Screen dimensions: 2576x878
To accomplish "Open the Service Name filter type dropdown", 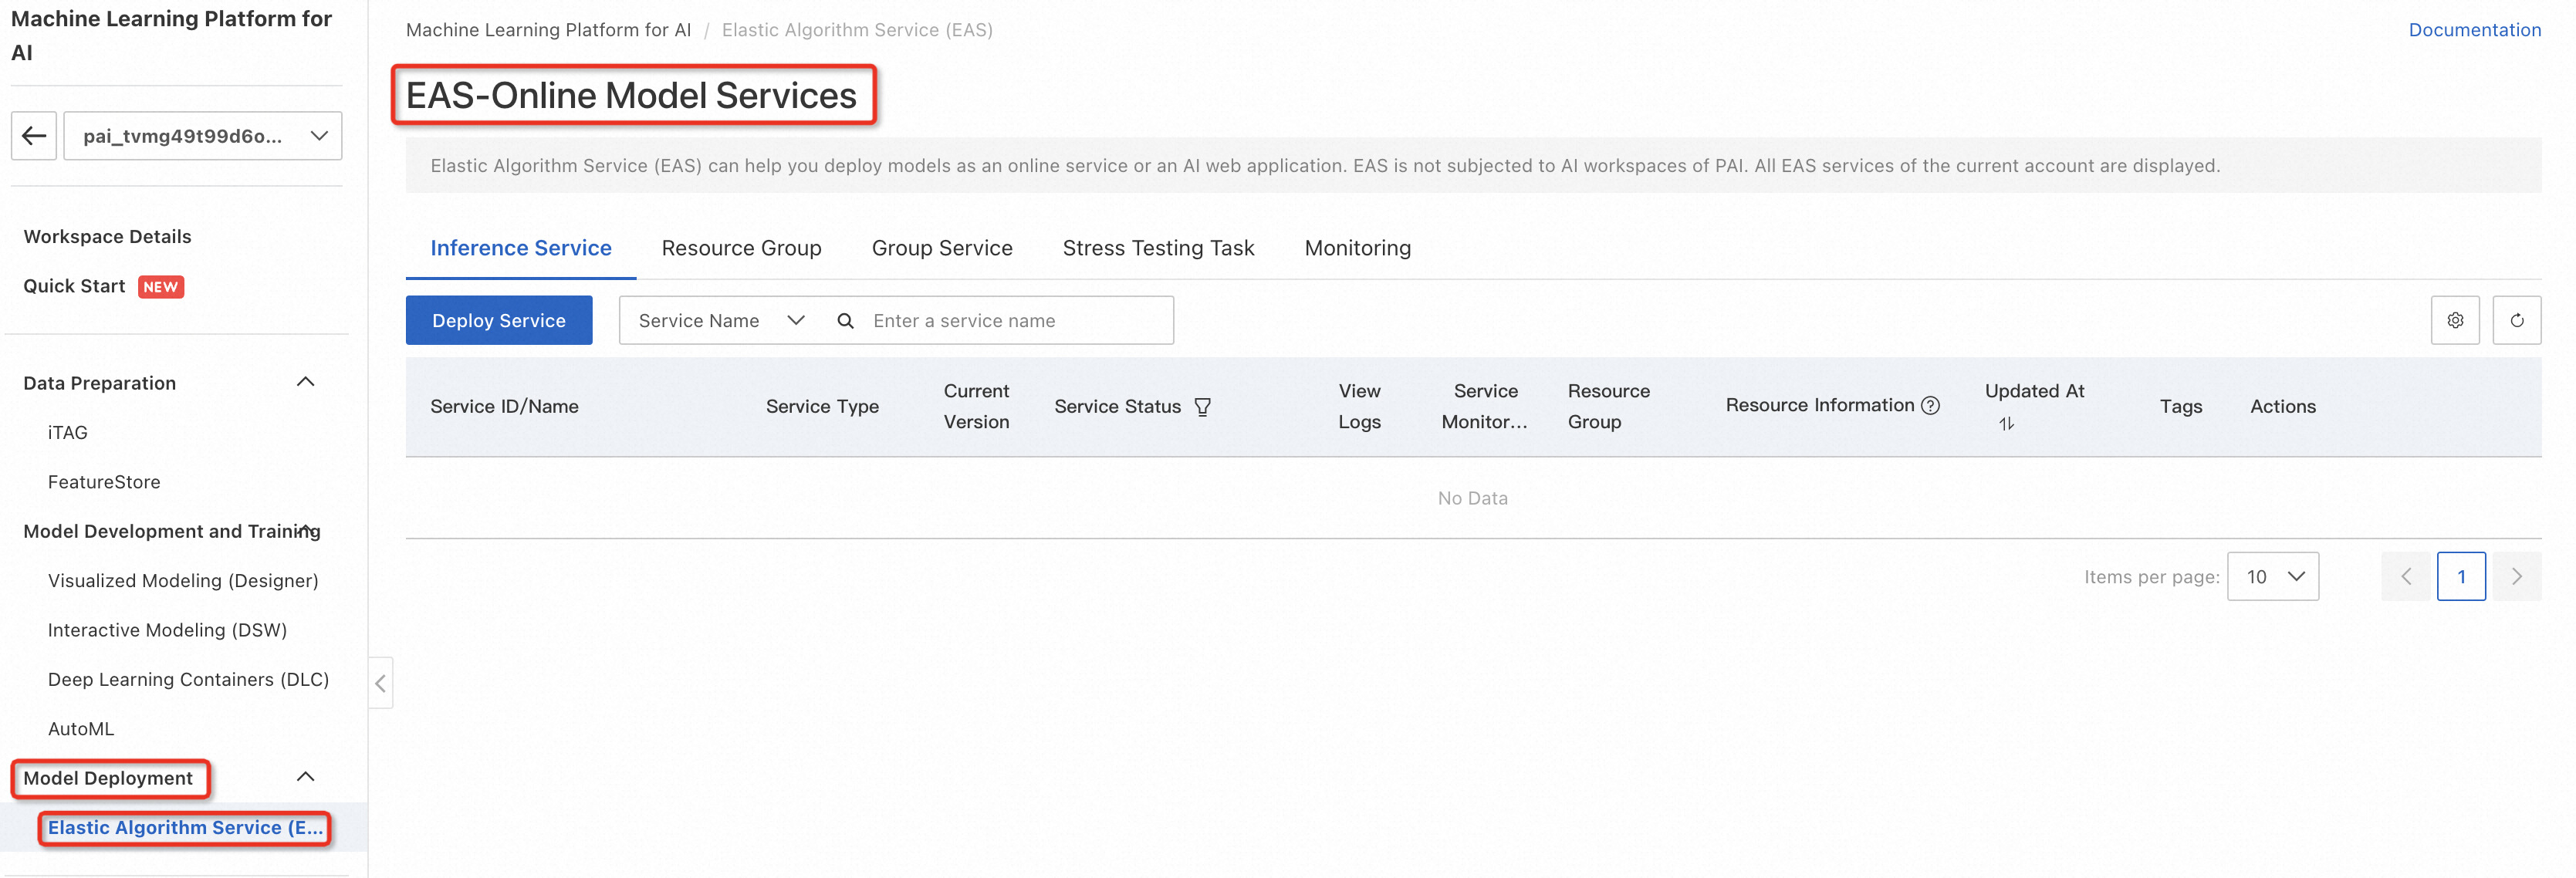I will click(x=721, y=321).
